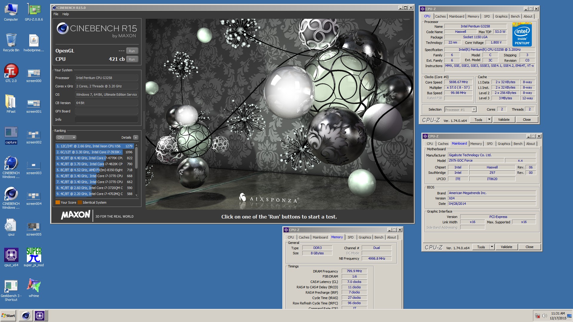
Task: Open Memory tab in Mainboard CPU-Z window
Action: (x=476, y=144)
